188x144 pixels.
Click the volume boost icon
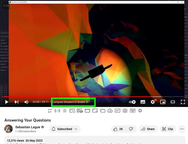tap(57, 110)
